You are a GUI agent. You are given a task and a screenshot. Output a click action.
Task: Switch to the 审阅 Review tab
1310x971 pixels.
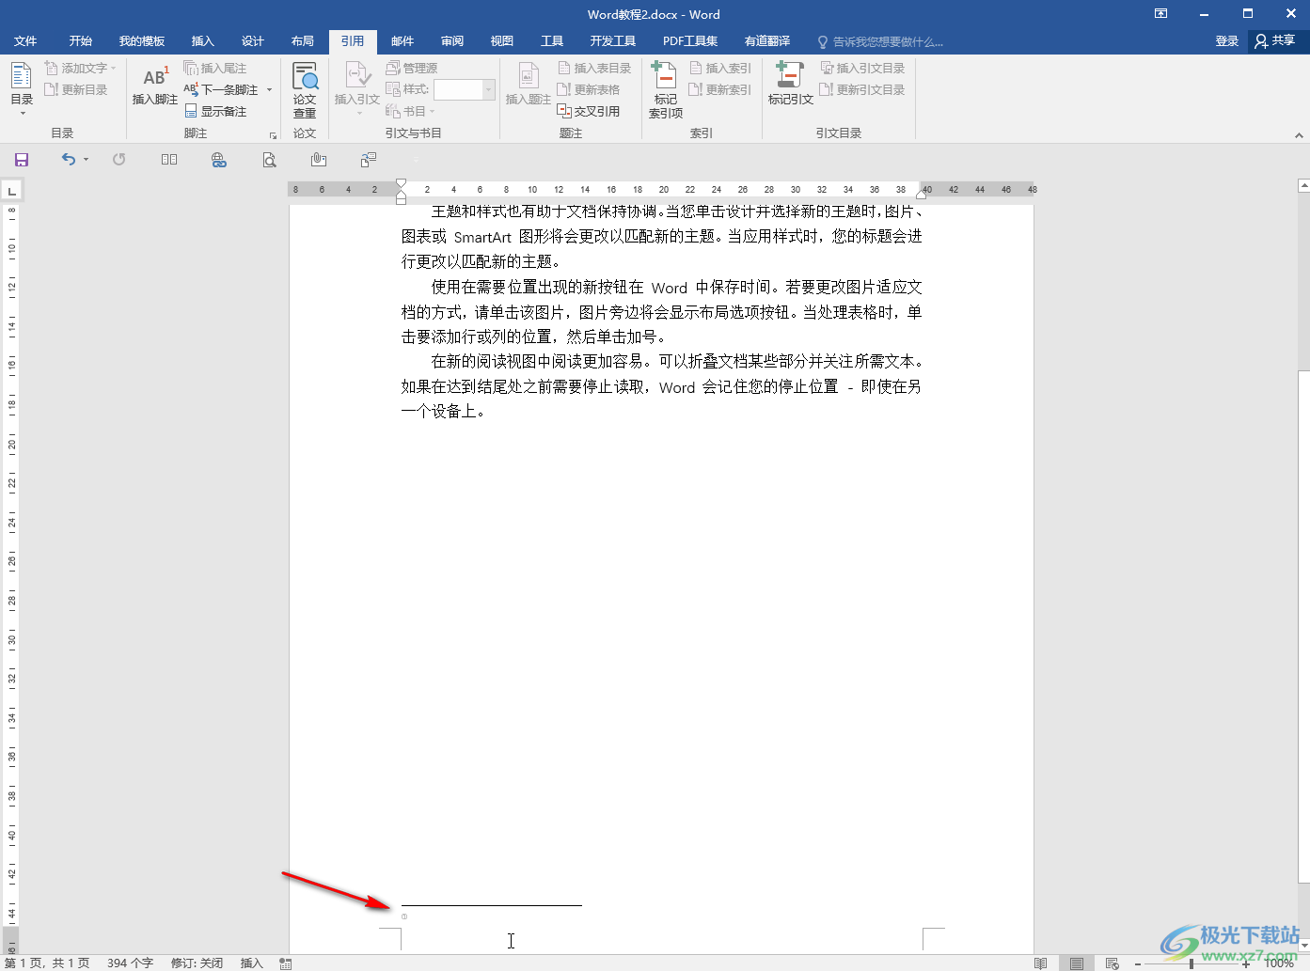point(452,41)
